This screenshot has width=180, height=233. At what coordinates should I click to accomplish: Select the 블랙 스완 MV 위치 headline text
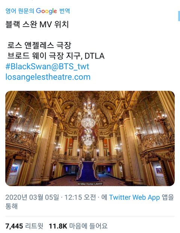[37, 24]
